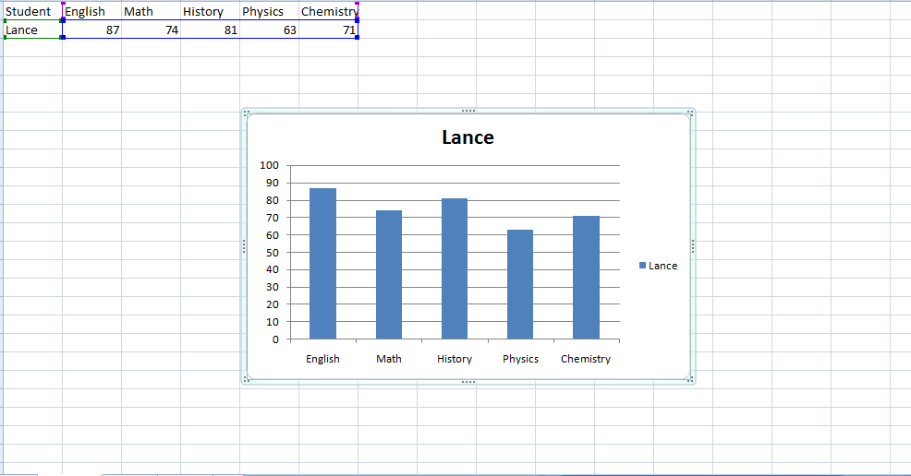The width and height of the screenshot is (911, 476).
Task: Select the cell with value 63
Action: 270,30
